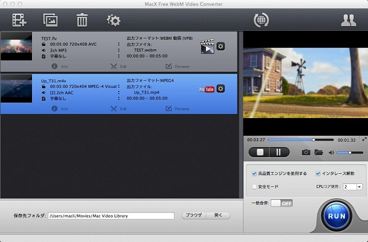Click the globe update toolbar icon
Image resolution: width=368 pixels, height=242 pixels.
[261, 20]
